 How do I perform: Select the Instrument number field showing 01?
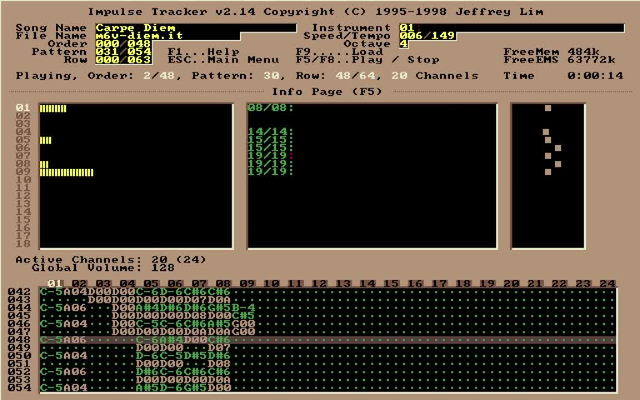511,28
